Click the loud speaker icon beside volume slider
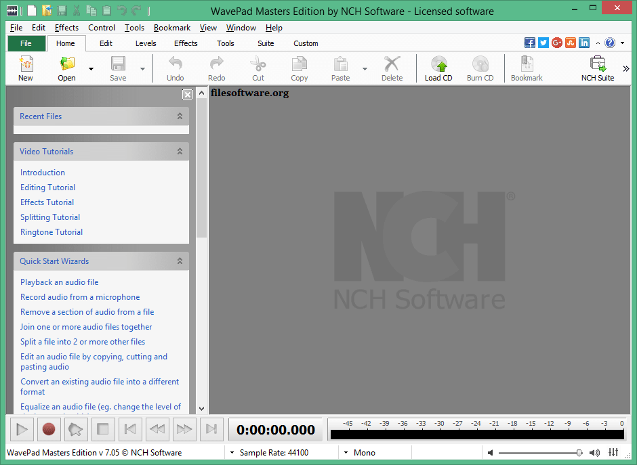This screenshot has width=637, height=465. (x=594, y=452)
